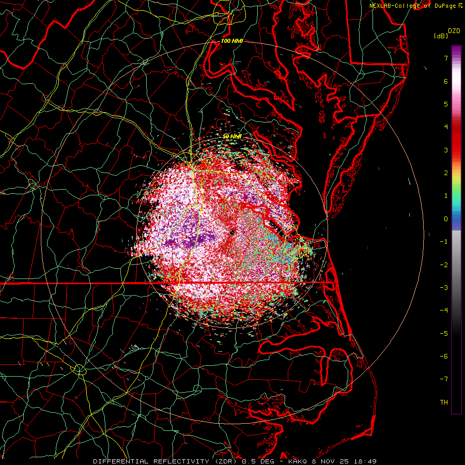Click the 3 dB tick label on scale
This screenshot has height=465, width=465.
pyautogui.click(x=446, y=150)
